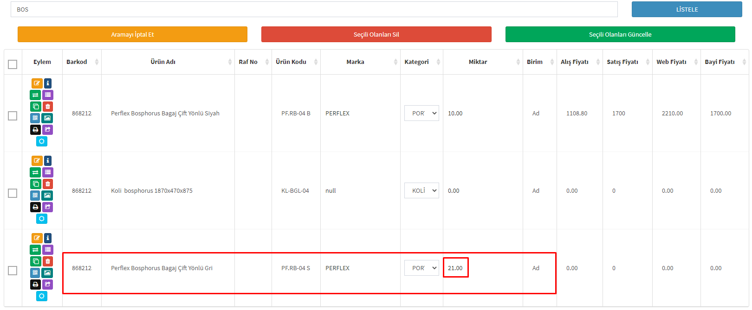Select the Koli bosphorus row checkbox
752x310 pixels.
(13, 193)
